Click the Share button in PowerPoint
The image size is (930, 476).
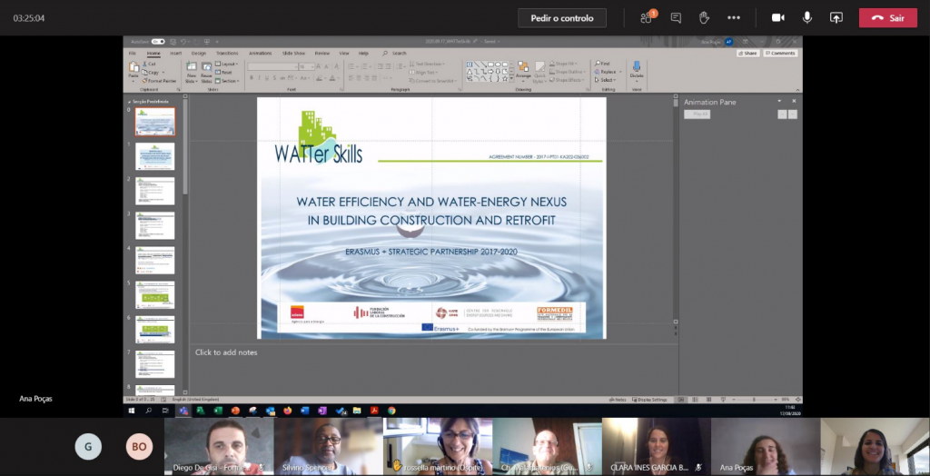pos(748,54)
